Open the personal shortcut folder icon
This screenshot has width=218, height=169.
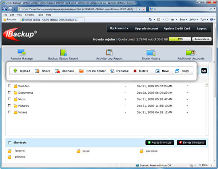[x=141, y=151]
